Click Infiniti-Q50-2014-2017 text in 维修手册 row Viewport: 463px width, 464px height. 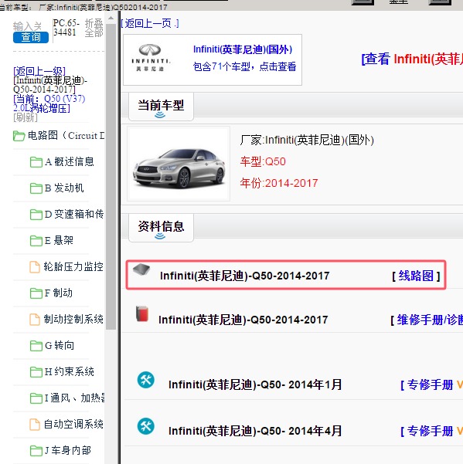[x=243, y=320]
